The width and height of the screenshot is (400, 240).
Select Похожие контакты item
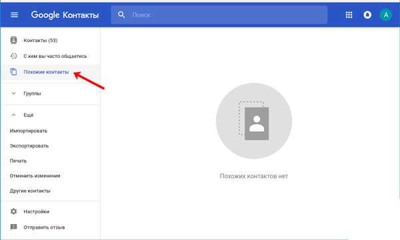(x=46, y=72)
